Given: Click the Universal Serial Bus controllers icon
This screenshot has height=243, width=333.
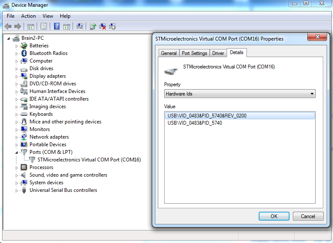Looking at the screenshot, I should [x=24, y=190].
